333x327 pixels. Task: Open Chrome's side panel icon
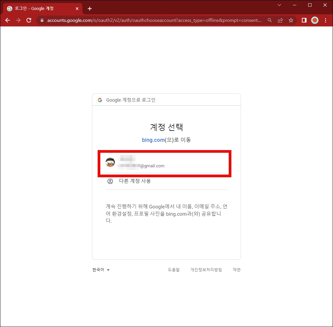pyautogui.click(x=304, y=20)
